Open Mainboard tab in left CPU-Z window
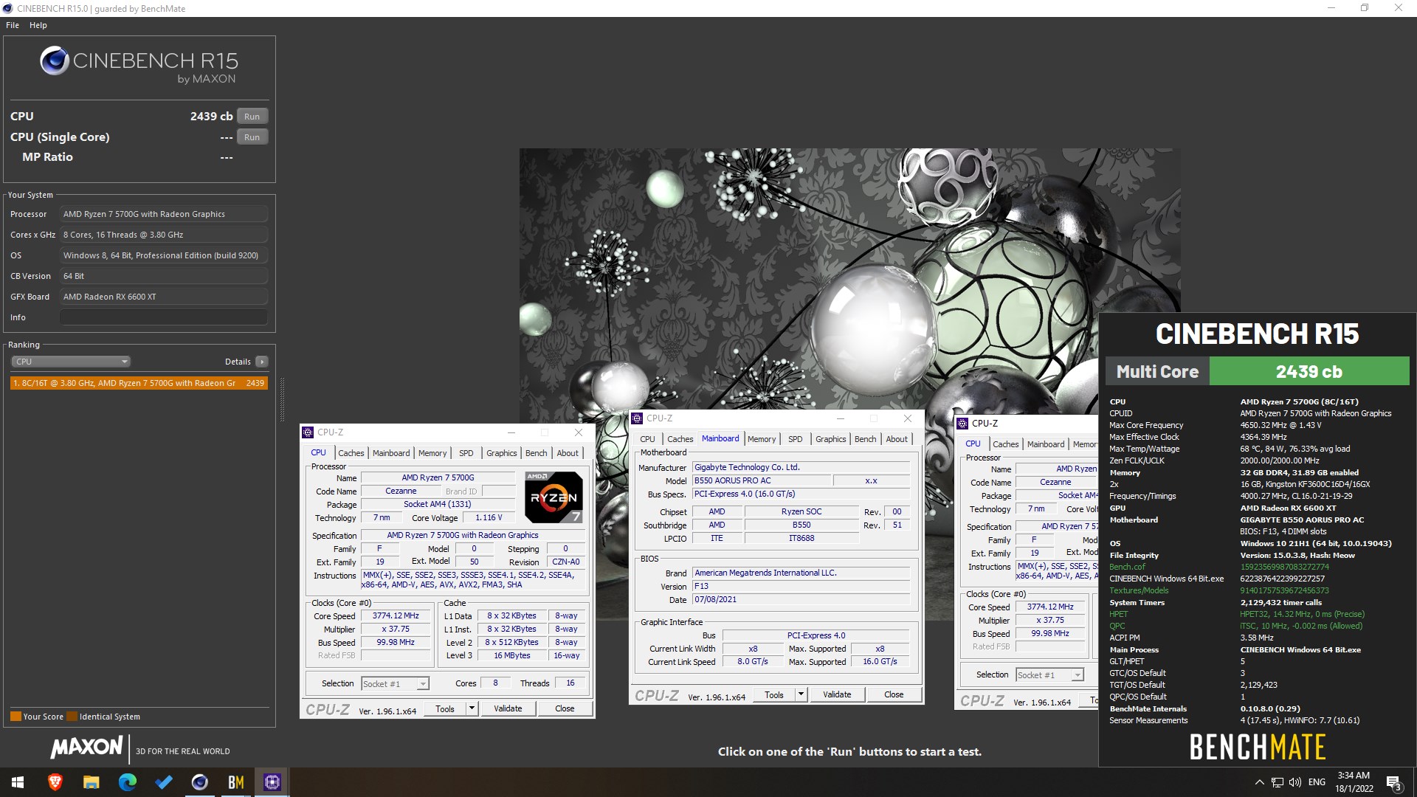 click(x=391, y=453)
